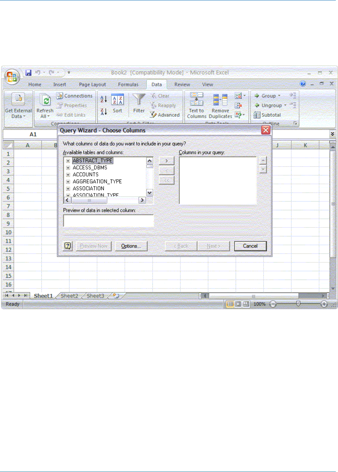Open Query Wizard help question mark
This screenshot has height=472, width=338.
pos(68,246)
